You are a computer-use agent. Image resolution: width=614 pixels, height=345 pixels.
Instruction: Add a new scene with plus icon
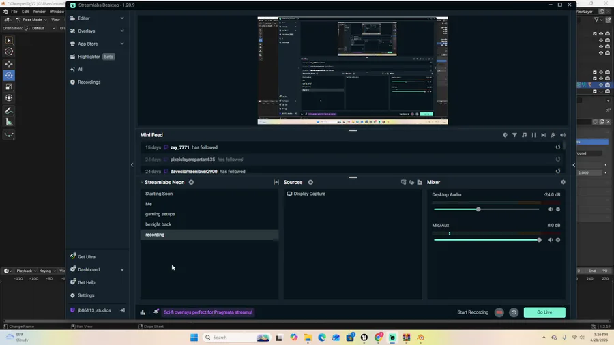[191, 182]
